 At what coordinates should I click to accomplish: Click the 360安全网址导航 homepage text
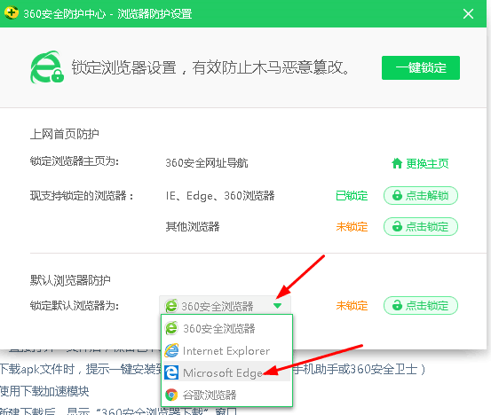tap(207, 163)
